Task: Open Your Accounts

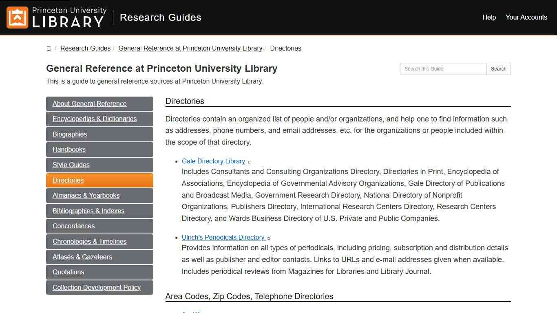Action: point(526,17)
